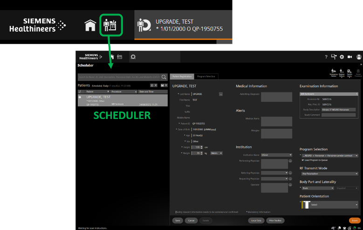Screen dimensions: 363x230
Task: Open the settings gear icon in the top bar
Action: point(342,57)
